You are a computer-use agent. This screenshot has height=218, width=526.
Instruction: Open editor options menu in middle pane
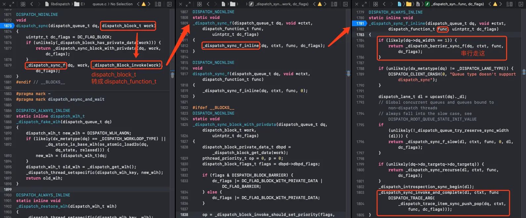point(334,4)
